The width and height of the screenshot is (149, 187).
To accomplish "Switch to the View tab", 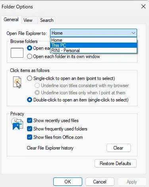I will [28, 20].
